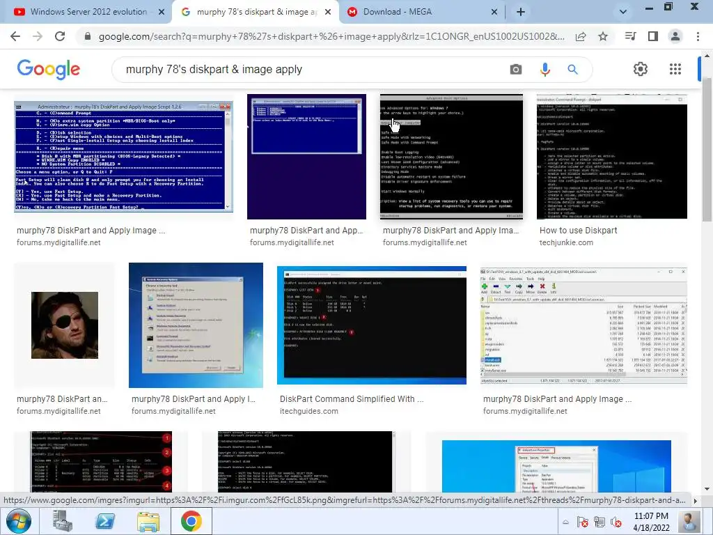Open the media control toolbar icon
Viewport: 713px width, 535px height.
pyautogui.click(x=630, y=36)
